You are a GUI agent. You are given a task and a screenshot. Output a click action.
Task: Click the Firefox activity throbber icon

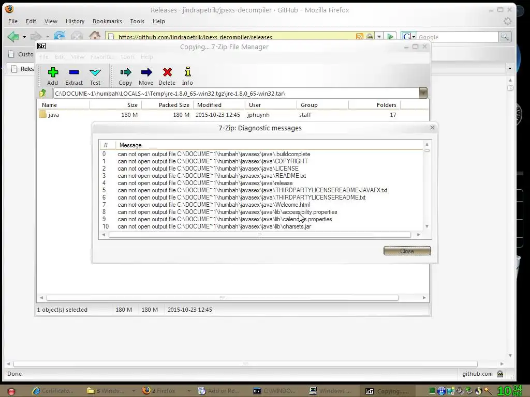pos(507,21)
